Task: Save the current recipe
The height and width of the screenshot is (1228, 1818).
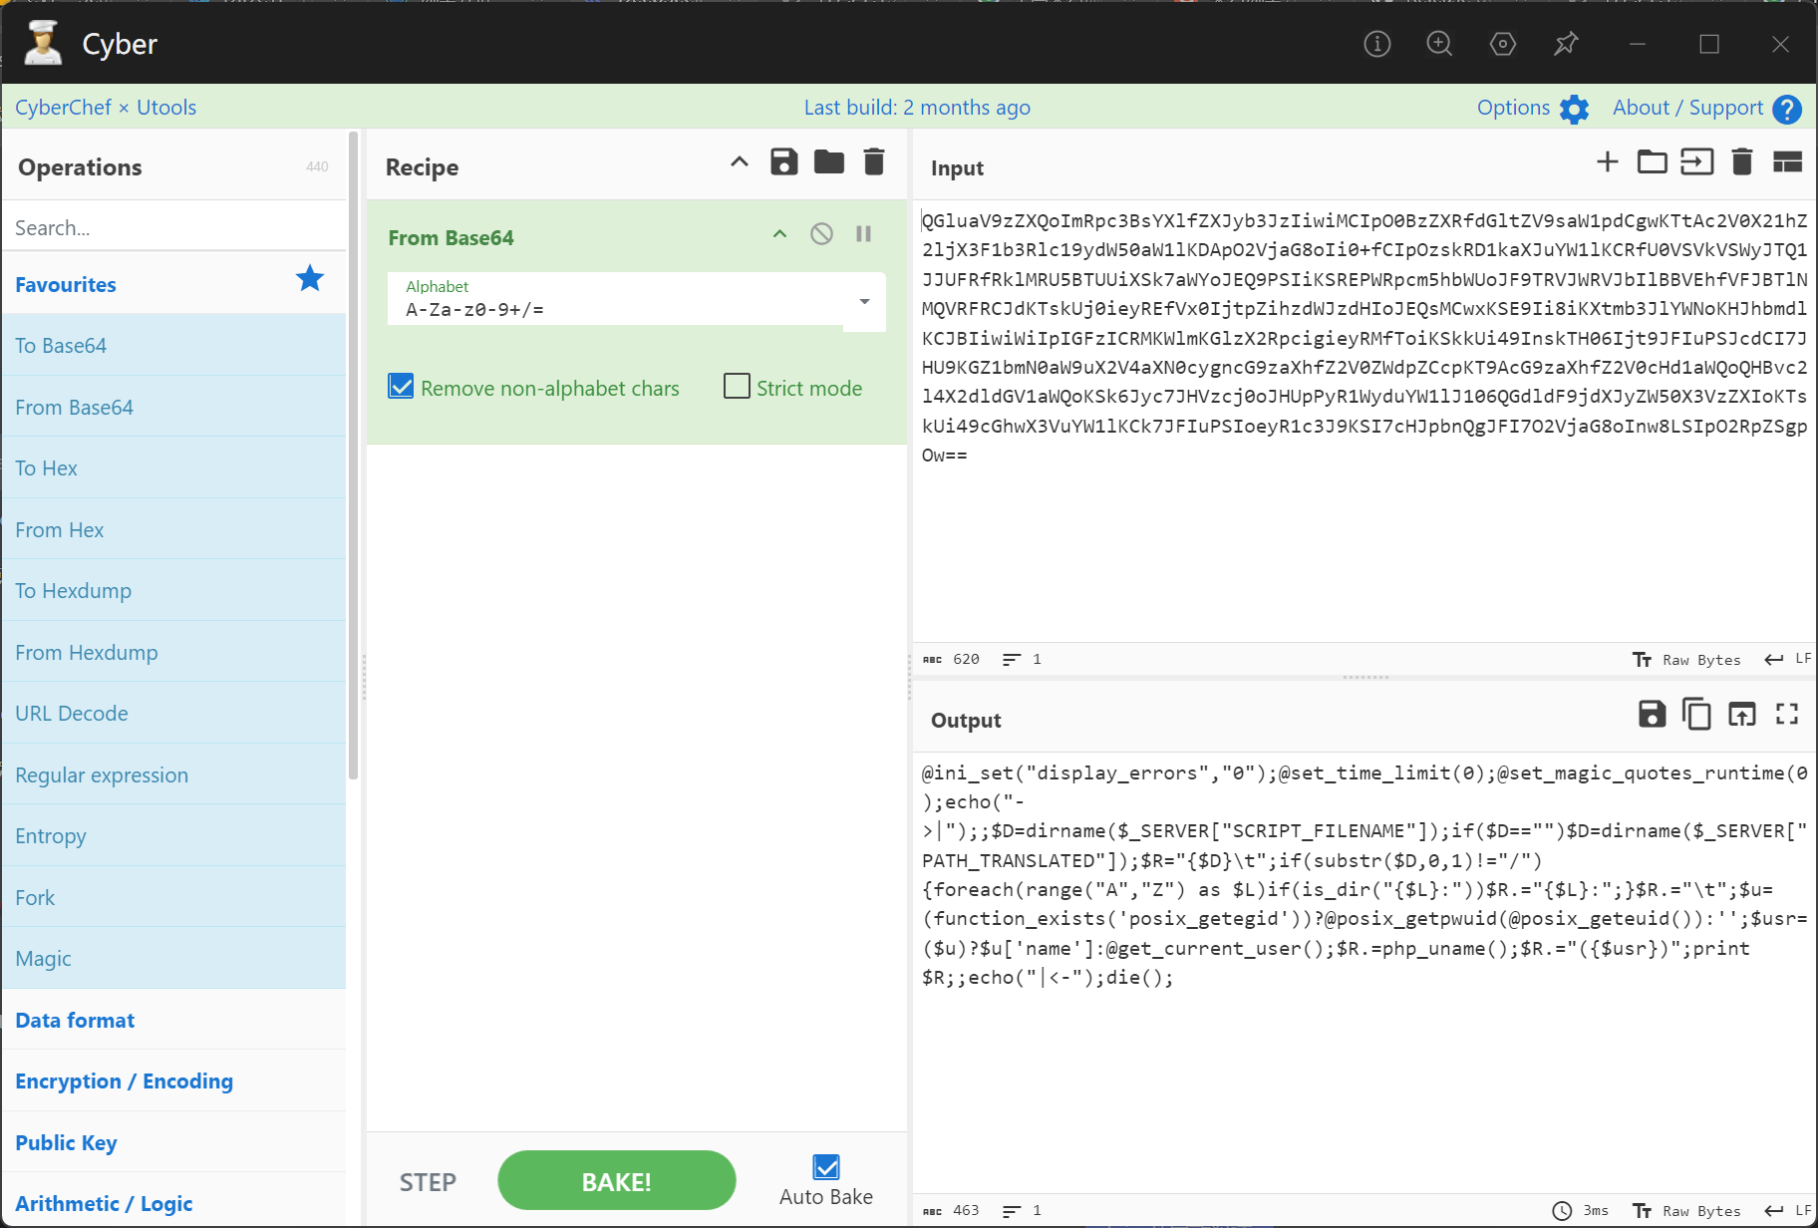Action: coord(784,161)
